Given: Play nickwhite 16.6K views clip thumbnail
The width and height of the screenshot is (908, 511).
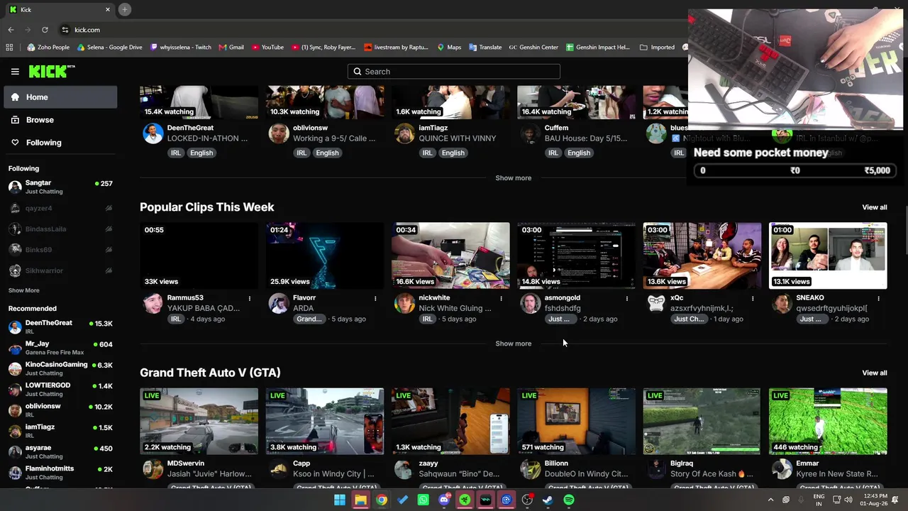Looking at the screenshot, I should click(x=450, y=255).
